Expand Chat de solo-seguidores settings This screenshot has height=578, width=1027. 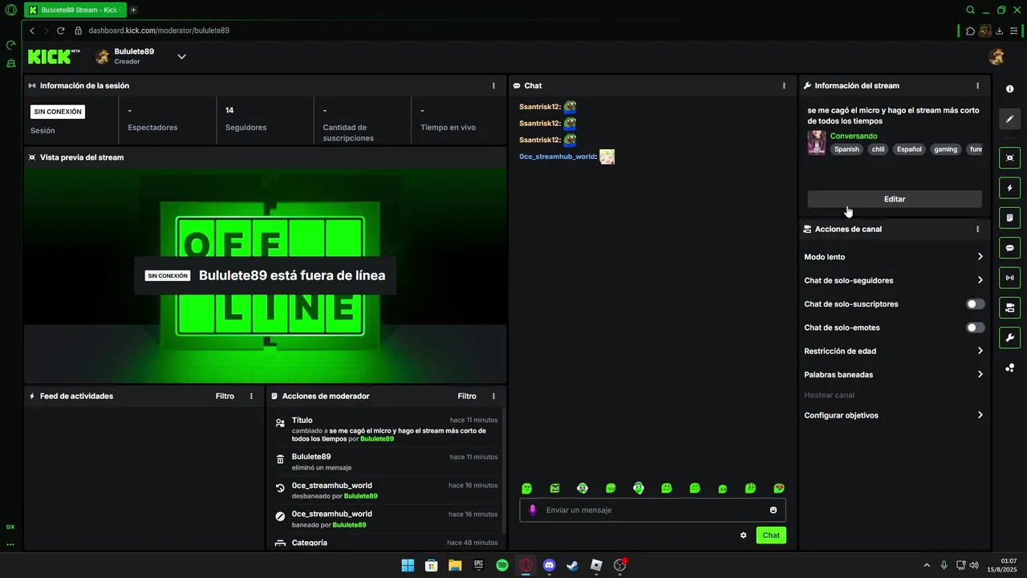click(x=894, y=280)
